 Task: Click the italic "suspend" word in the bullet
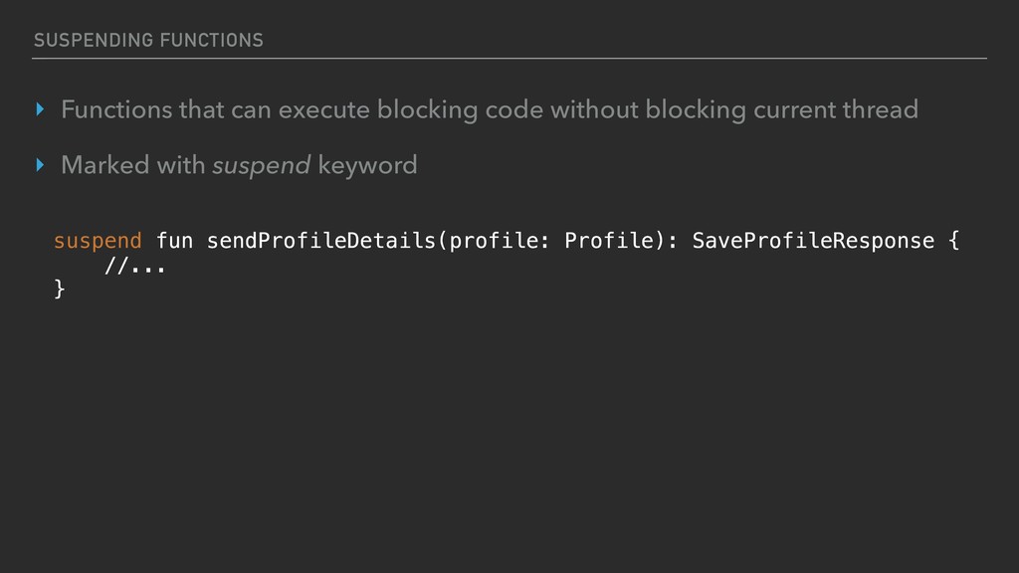pos(262,166)
